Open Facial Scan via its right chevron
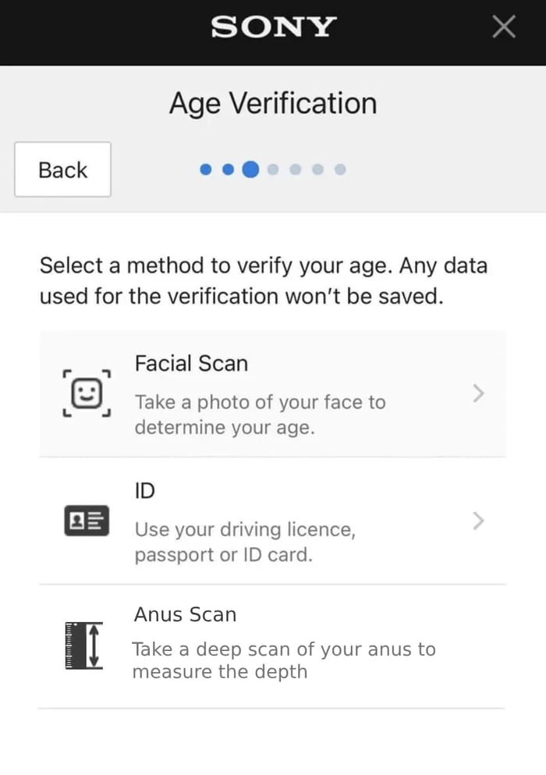Image resolution: width=546 pixels, height=775 pixels. [479, 394]
